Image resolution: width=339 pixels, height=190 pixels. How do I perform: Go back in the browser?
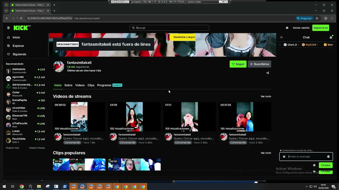pos(7,18)
